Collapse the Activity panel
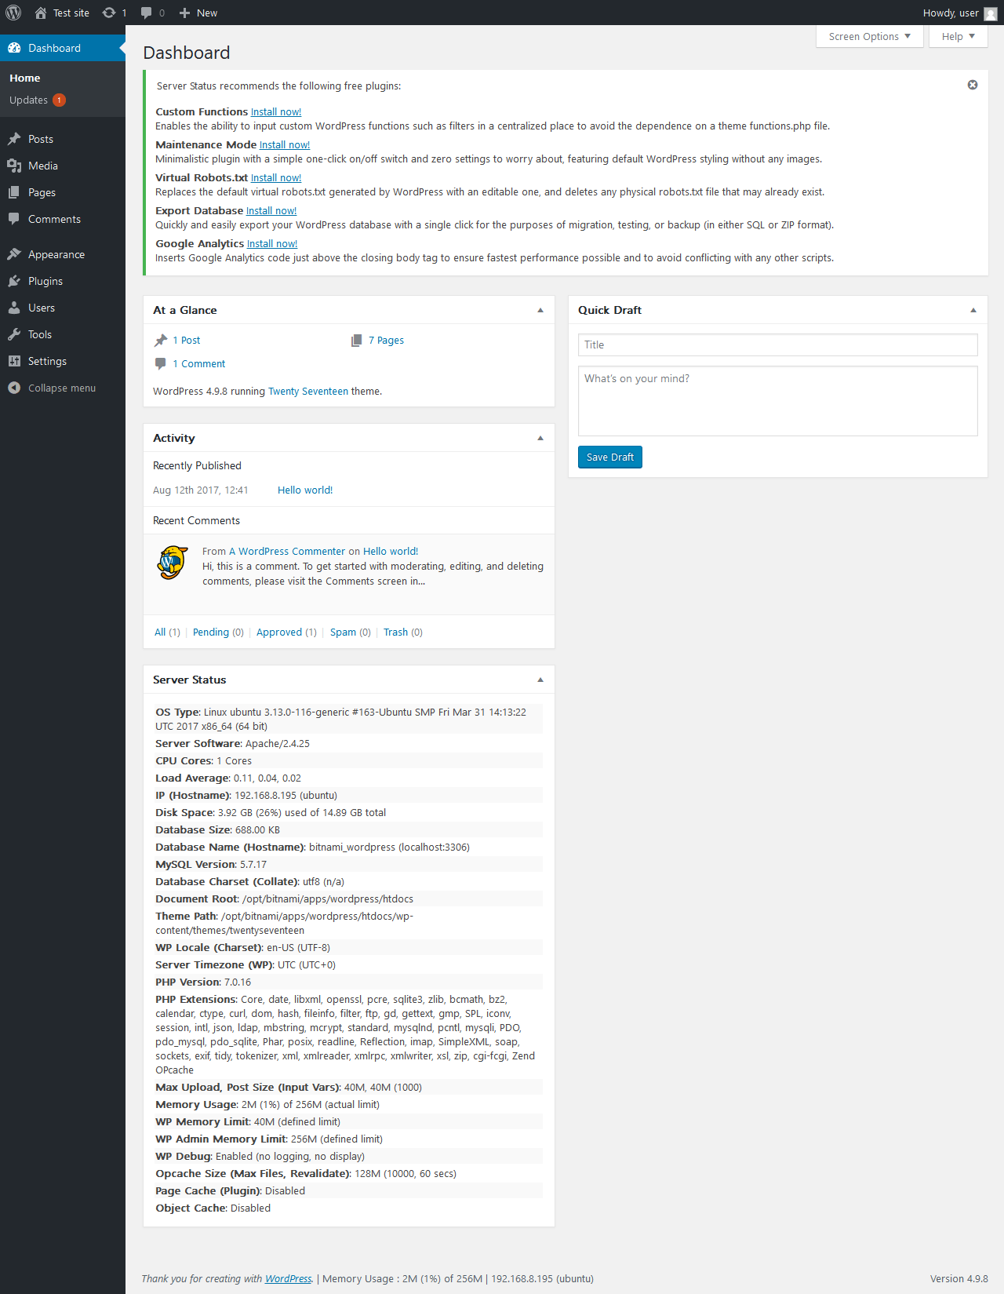 pyautogui.click(x=540, y=438)
